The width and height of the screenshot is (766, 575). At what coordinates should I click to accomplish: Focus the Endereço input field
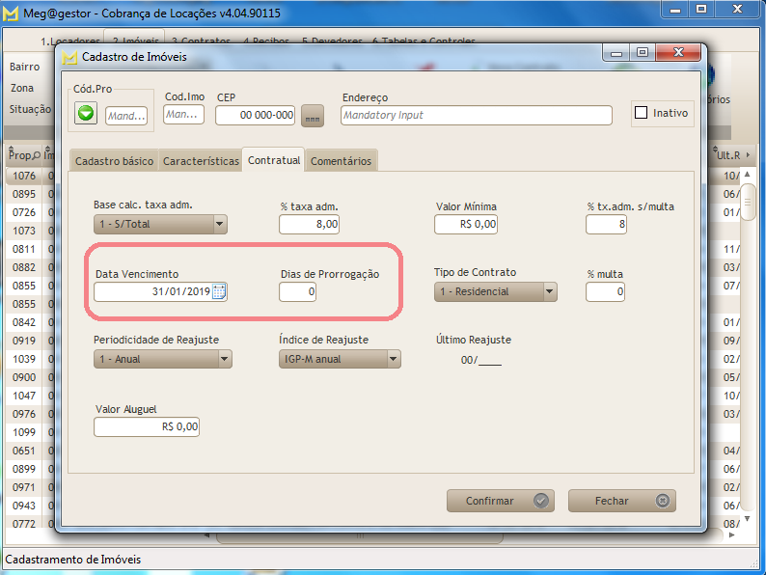point(477,115)
